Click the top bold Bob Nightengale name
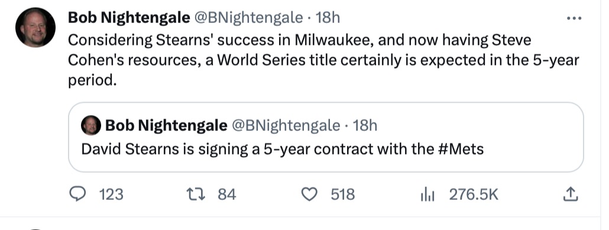The height and width of the screenshot is (230, 609). pyautogui.click(x=129, y=18)
